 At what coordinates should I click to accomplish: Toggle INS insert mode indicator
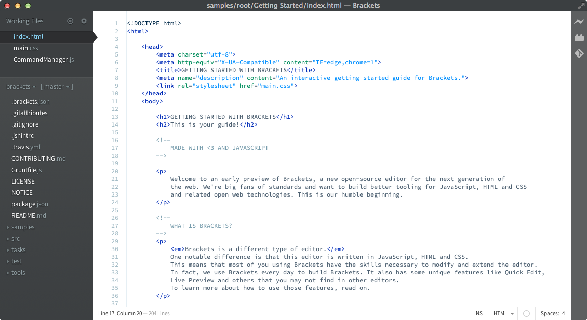478,313
